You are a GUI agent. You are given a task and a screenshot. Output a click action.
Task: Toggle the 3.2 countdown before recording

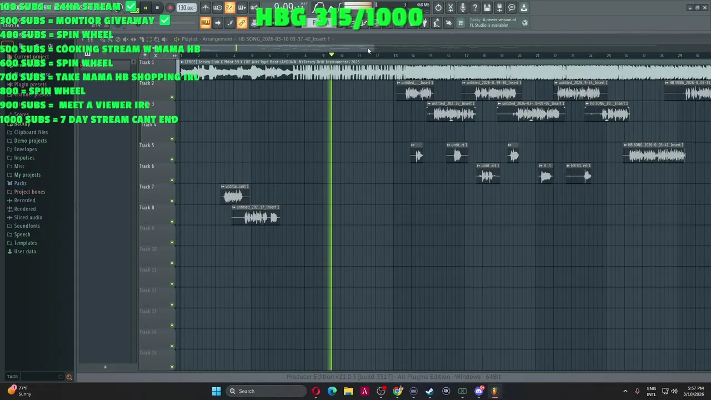pos(229,8)
